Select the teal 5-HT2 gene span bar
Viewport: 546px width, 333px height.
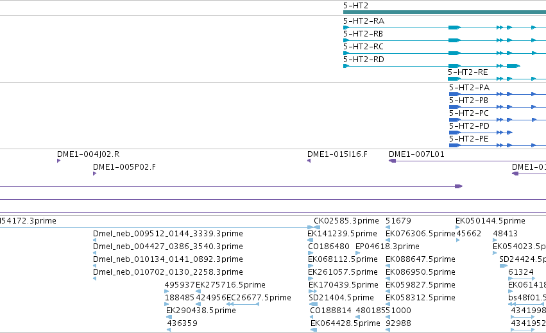[x=445, y=12]
